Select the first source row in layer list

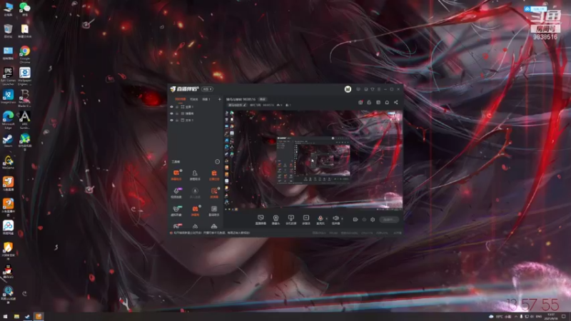(x=196, y=107)
